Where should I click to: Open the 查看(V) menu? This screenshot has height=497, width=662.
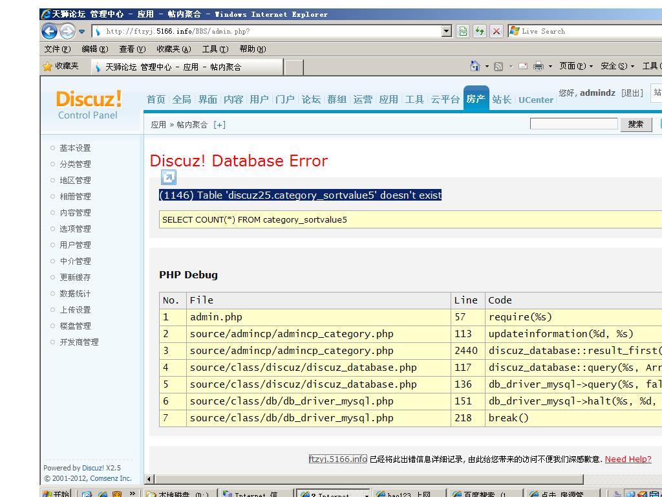coord(132,49)
